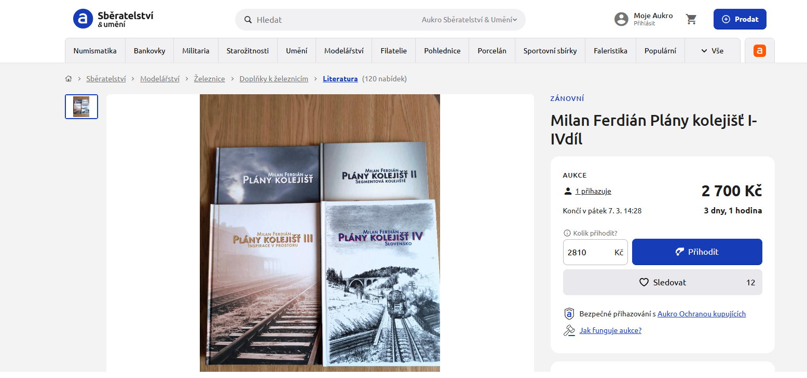The height and width of the screenshot is (378, 807).
Task: Open the Numismatika category tab
Action: (95, 51)
